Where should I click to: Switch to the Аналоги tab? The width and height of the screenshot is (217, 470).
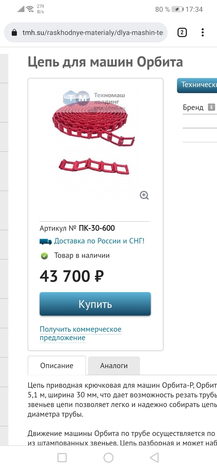(x=114, y=366)
